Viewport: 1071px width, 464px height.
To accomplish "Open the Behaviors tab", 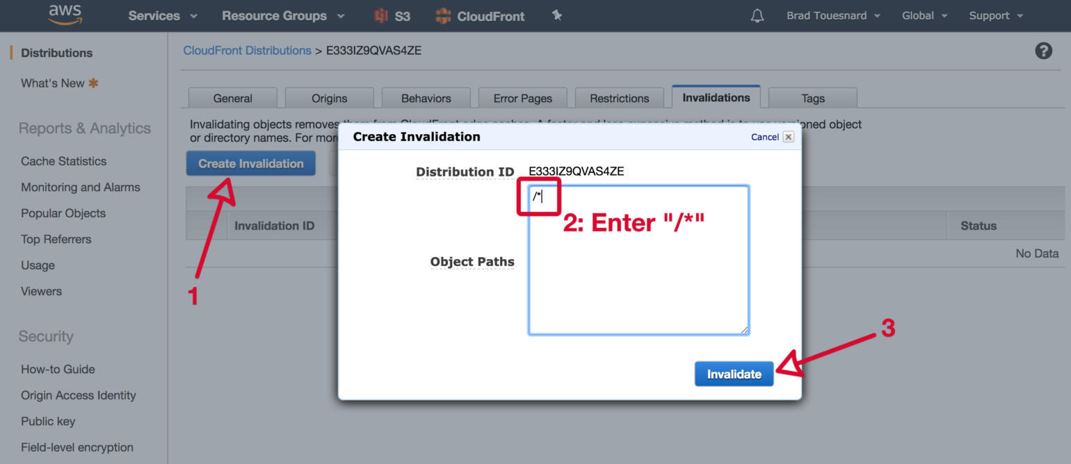I will coord(426,98).
